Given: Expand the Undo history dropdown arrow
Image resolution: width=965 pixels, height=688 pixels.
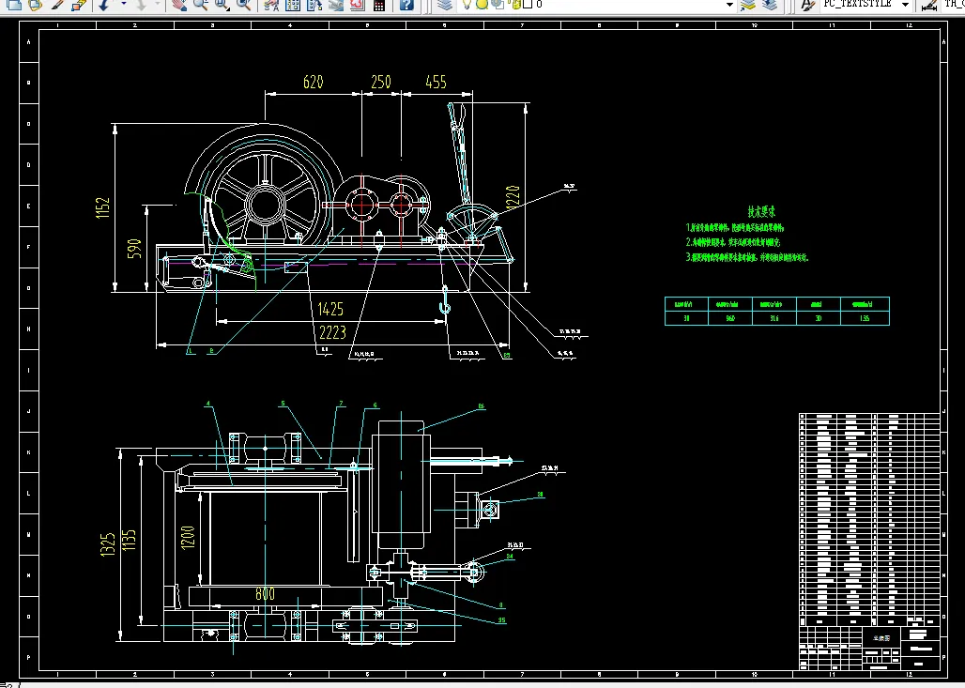Looking at the screenshot, I should (x=122, y=5).
